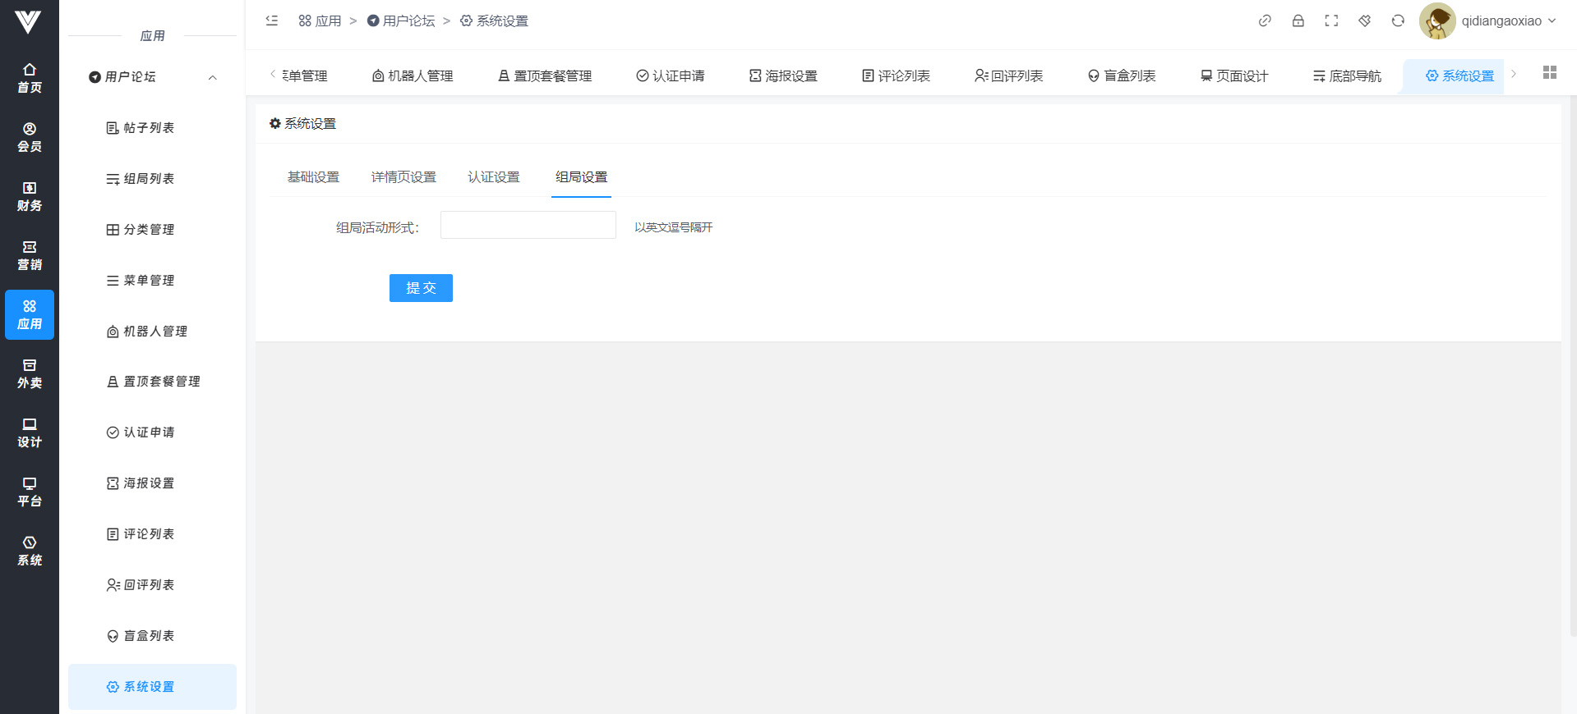Viewport: 1577px width, 714px height.
Task: Click the link icon in top toolbar
Action: [x=1265, y=21]
